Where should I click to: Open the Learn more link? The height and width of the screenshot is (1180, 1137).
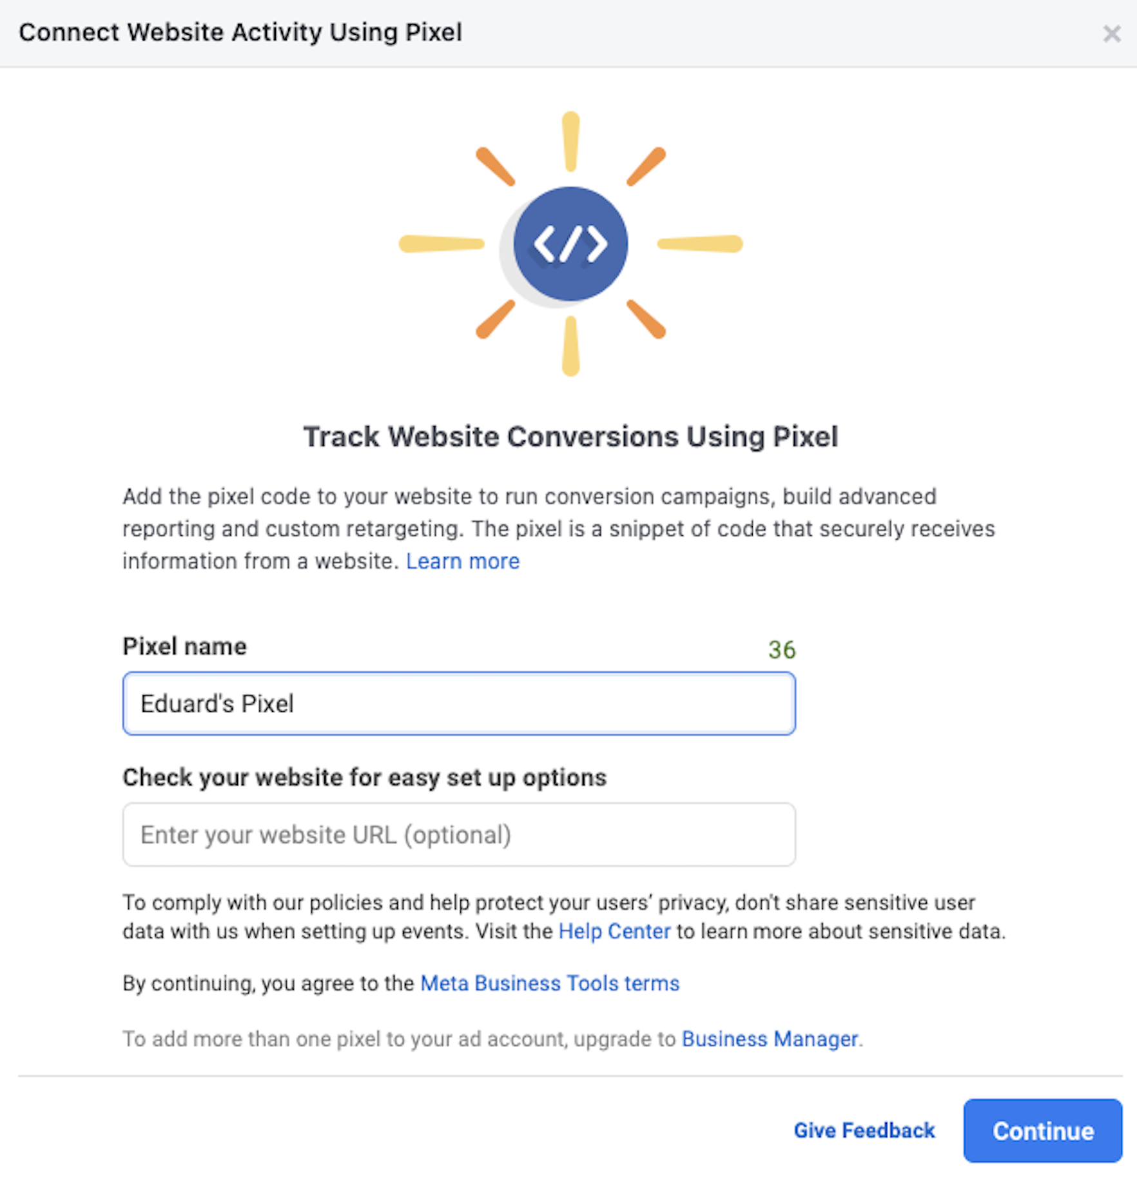coord(462,561)
